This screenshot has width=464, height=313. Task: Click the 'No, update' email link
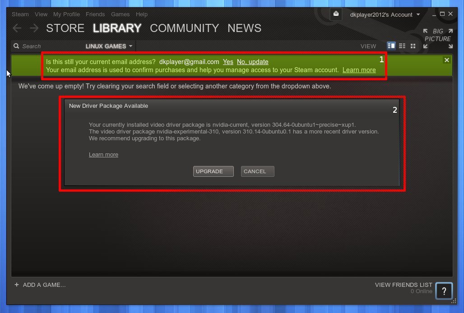252,62
